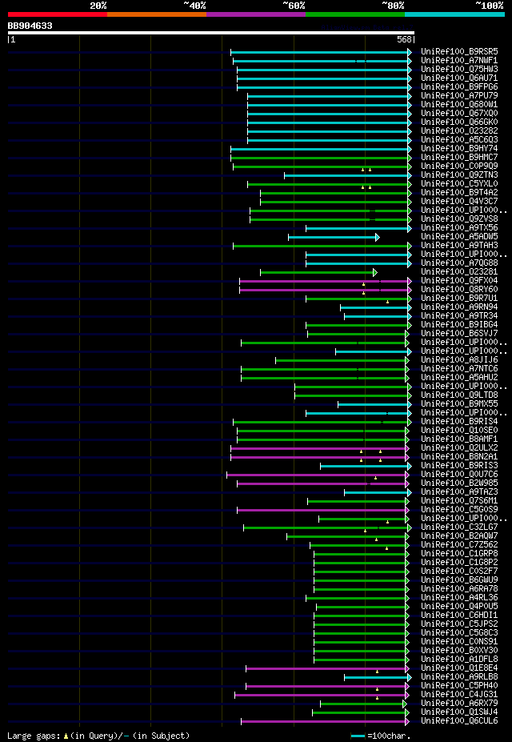Open hit UniRef100_B9RSR5
Screen dimensions: 512x742
coord(459,51)
